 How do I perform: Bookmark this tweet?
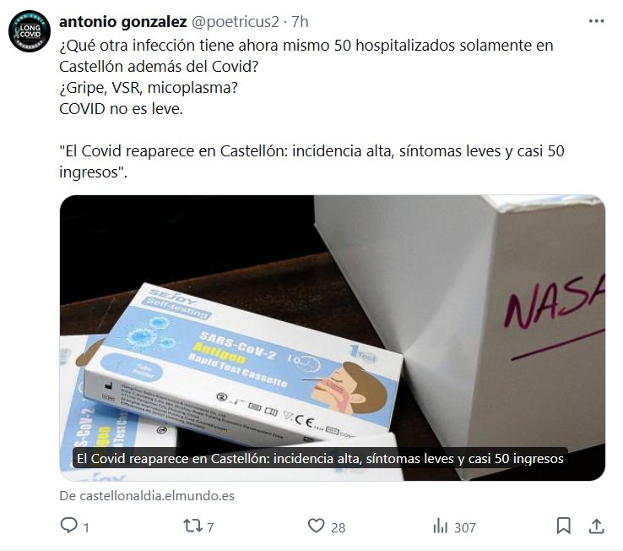(563, 526)
